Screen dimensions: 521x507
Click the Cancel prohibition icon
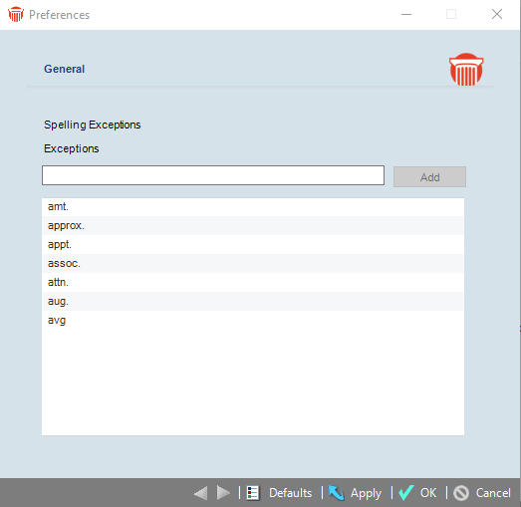[461, 493]
